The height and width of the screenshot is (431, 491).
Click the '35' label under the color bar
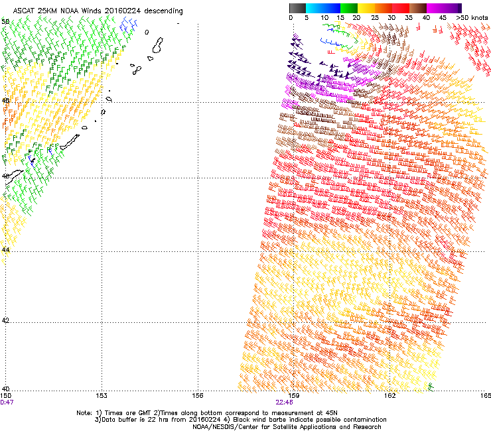click(x=409, y=17)
